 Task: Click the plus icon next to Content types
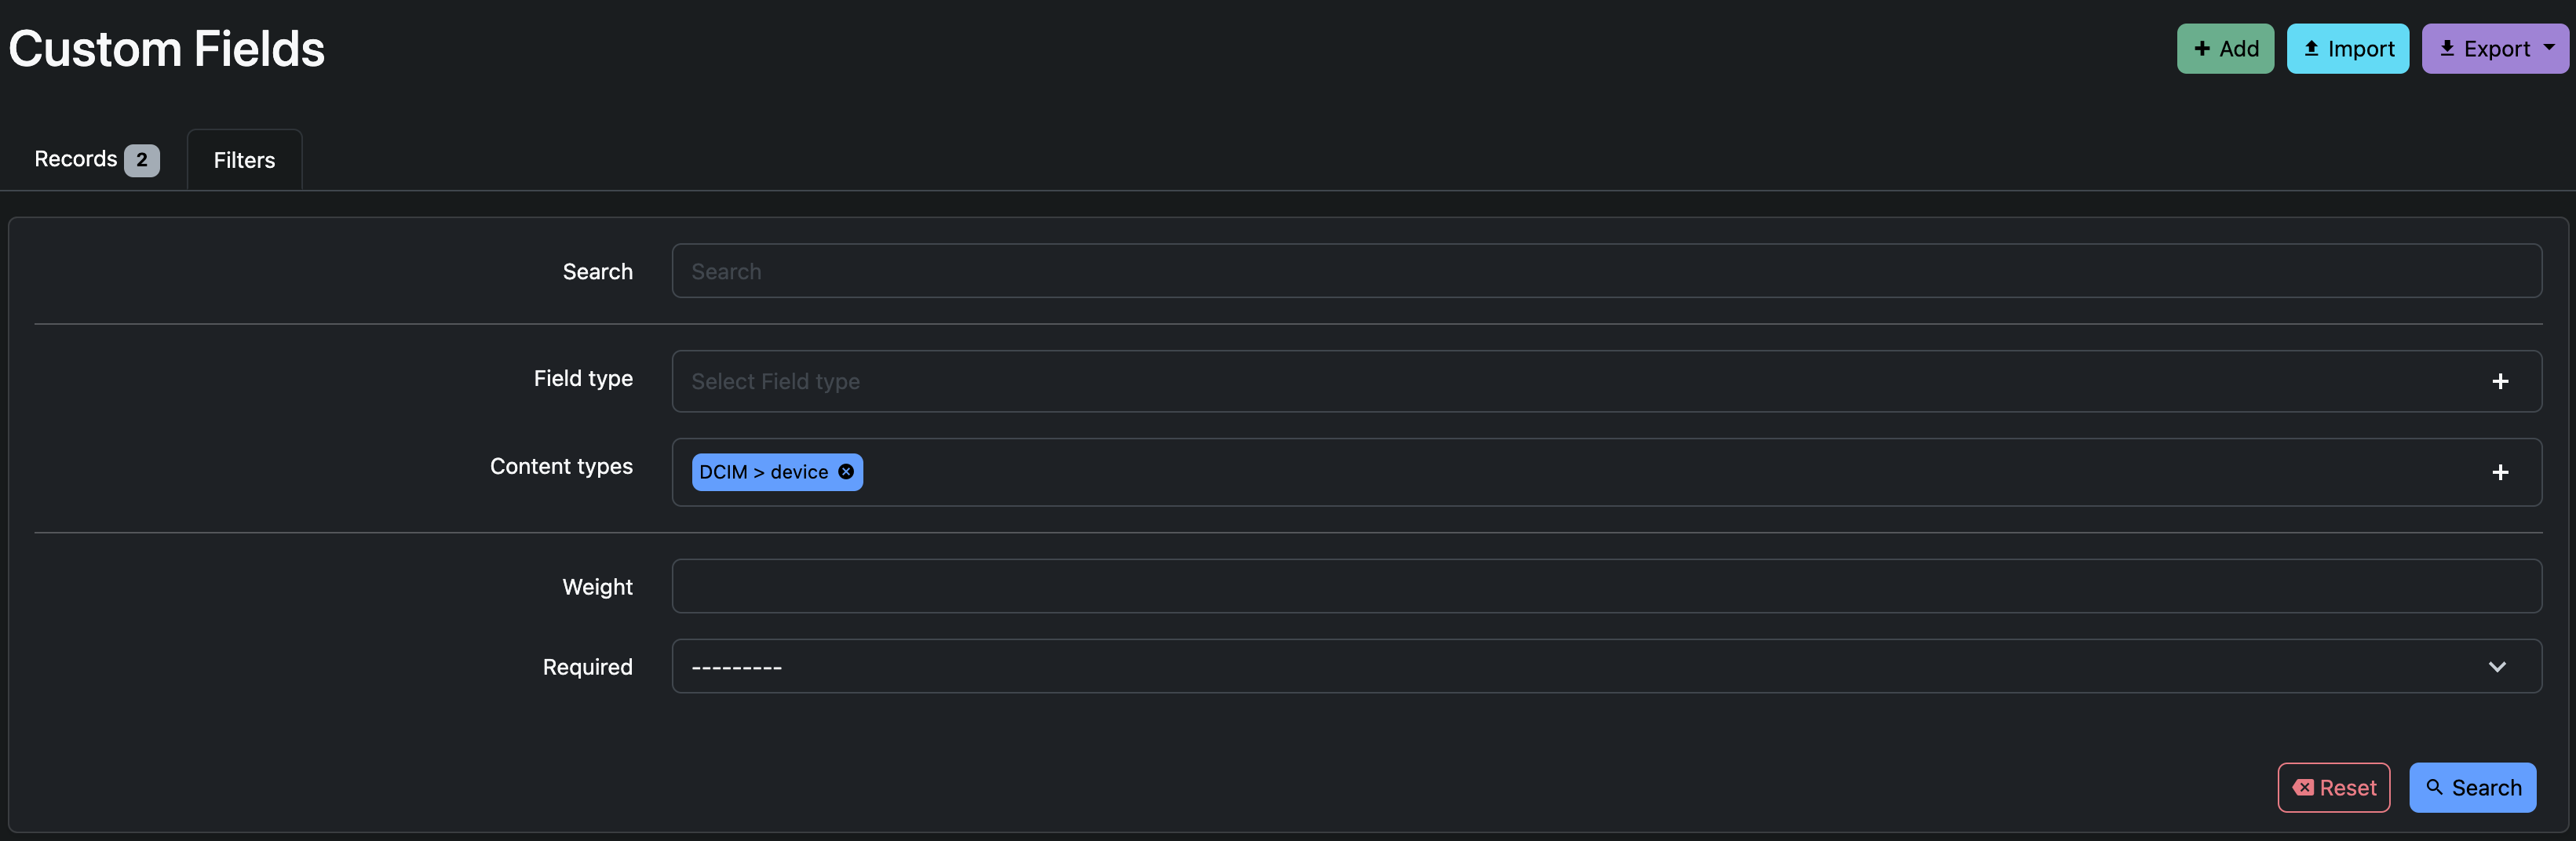(x=2501, y=473)
